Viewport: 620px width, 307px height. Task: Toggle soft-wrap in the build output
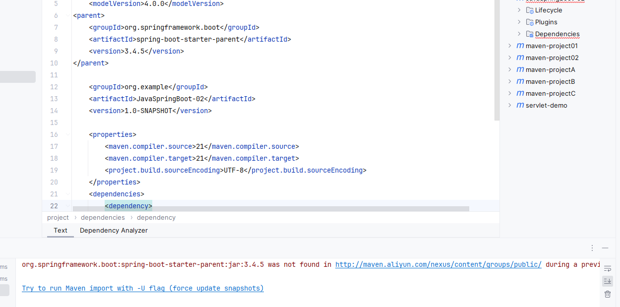[608, 269]
